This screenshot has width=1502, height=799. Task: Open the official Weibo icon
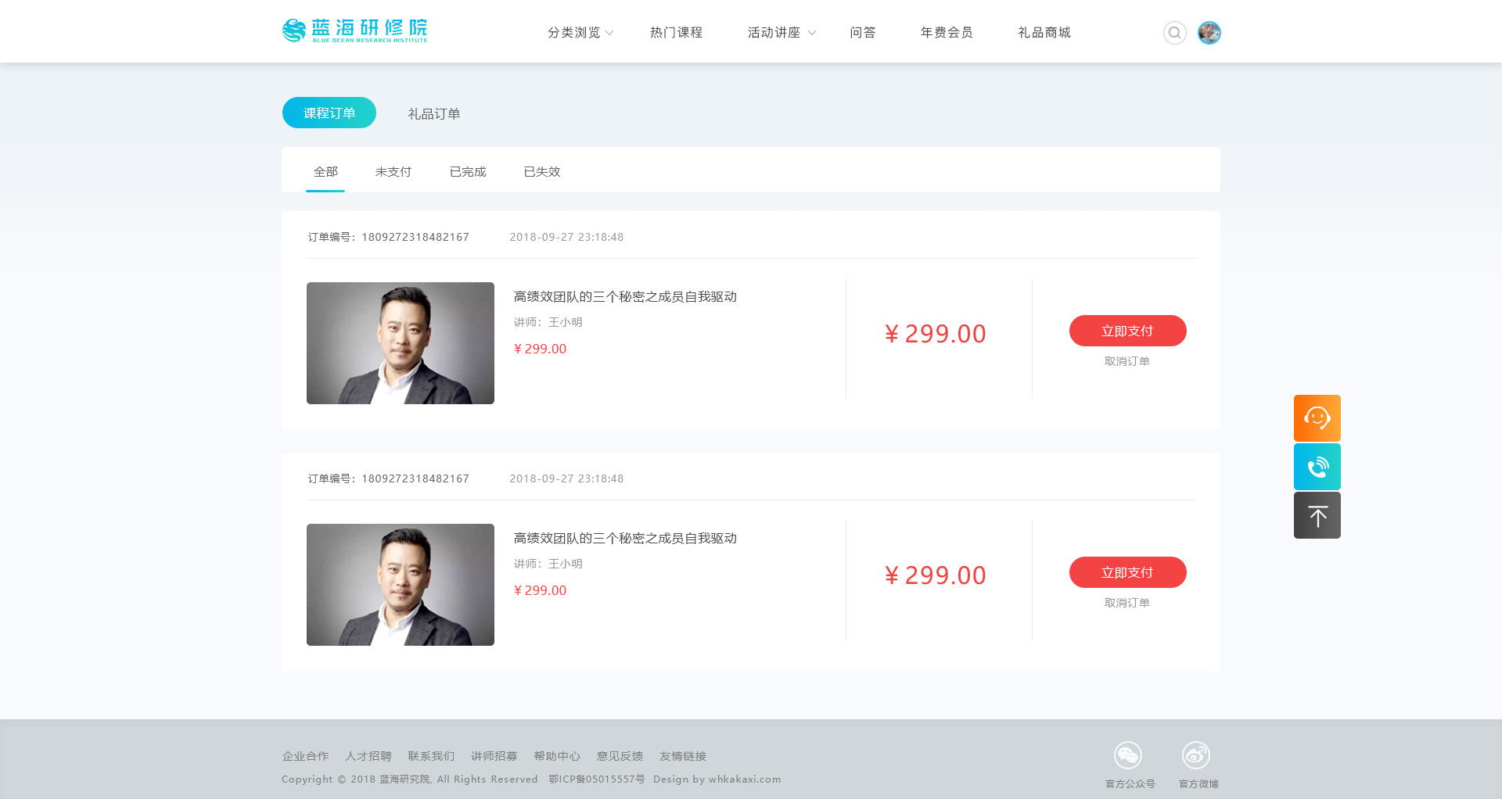(x=1195, y=755)
